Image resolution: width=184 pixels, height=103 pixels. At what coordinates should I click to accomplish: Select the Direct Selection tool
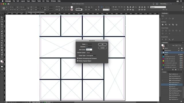[x=2, y=17]
